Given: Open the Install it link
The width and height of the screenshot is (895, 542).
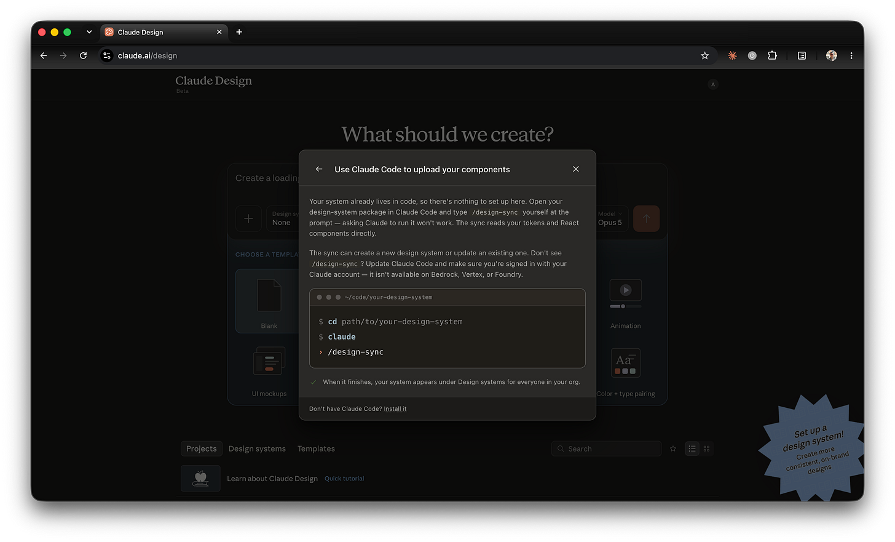Looking at the screenshot, I should [x=395, y=409].
